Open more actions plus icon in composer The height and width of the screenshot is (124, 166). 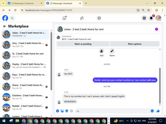click(57, 111)
